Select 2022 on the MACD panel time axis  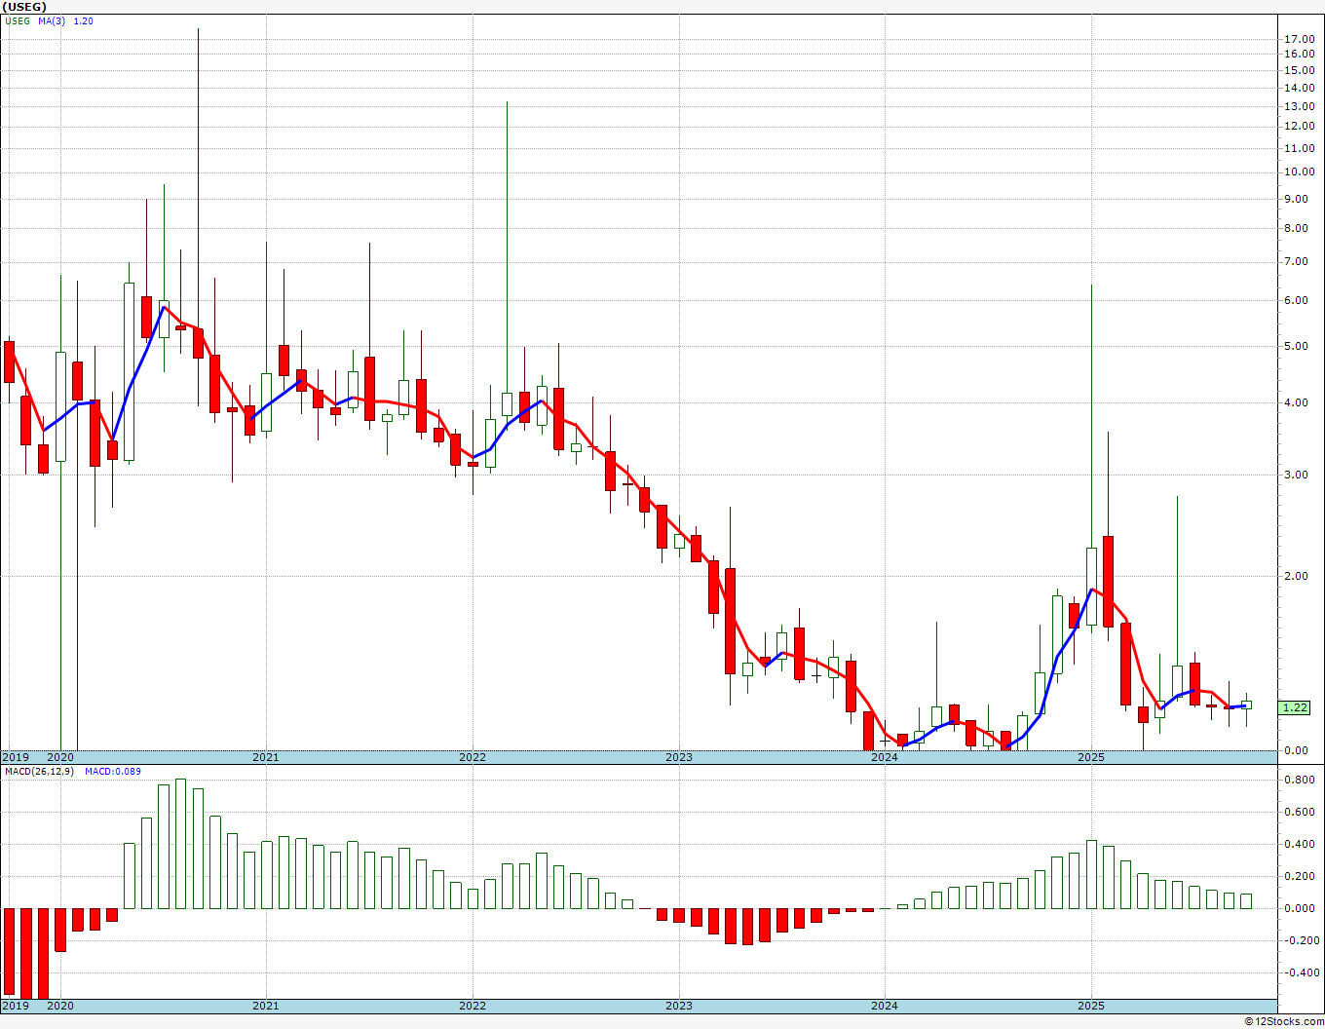pos(473,1006)
